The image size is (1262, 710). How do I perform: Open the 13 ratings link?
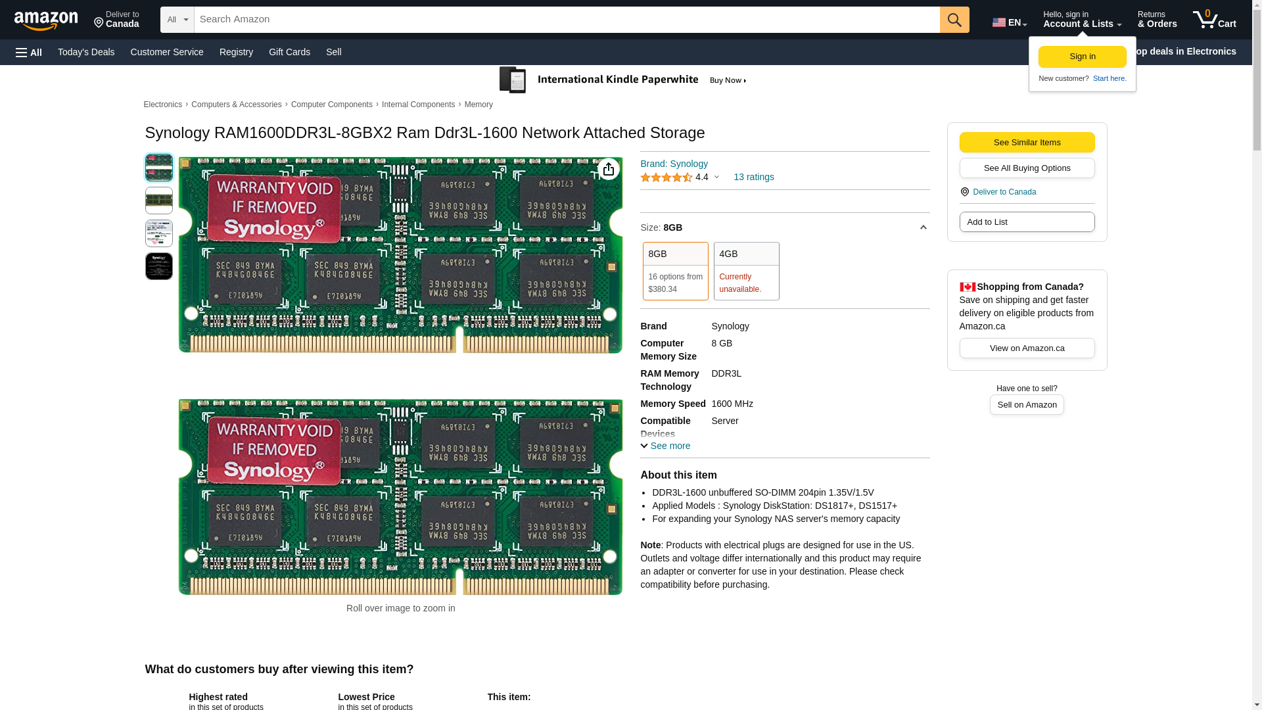(x=753, y=177)
